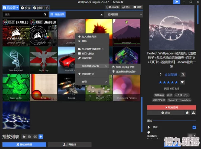This screenshot has height=149, width=201.
Task: Select the Retro wallpaper
Action: (x=44, y=88)
